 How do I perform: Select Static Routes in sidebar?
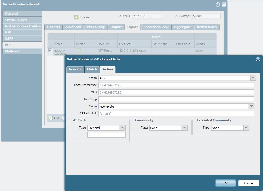tap(22, 20)
